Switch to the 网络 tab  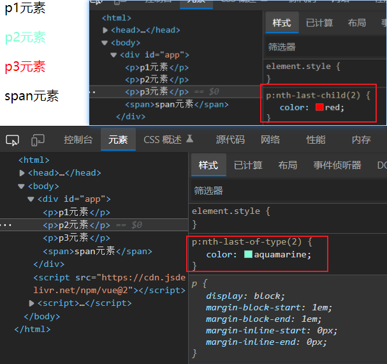pyautogui.click(x=270, y=140)
